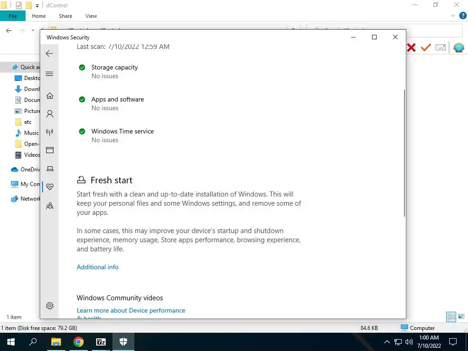
Task: Open Family options via the people icon
Action: (x=50, y=206)
